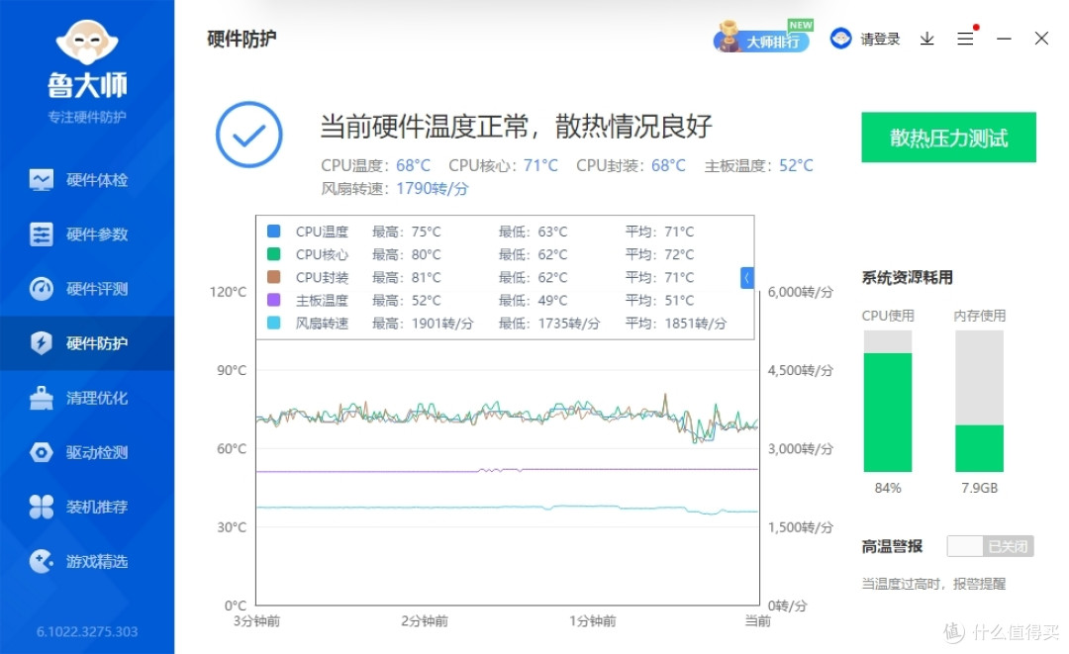Image resolution: width=1069 pixels, height=654 pixels.
Task: Click the 硬件防护 page title
Action: [242, 39]
